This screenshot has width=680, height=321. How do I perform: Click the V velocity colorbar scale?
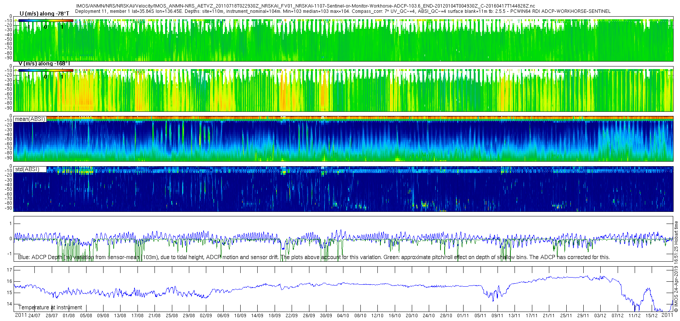click(x=45, y=70)
